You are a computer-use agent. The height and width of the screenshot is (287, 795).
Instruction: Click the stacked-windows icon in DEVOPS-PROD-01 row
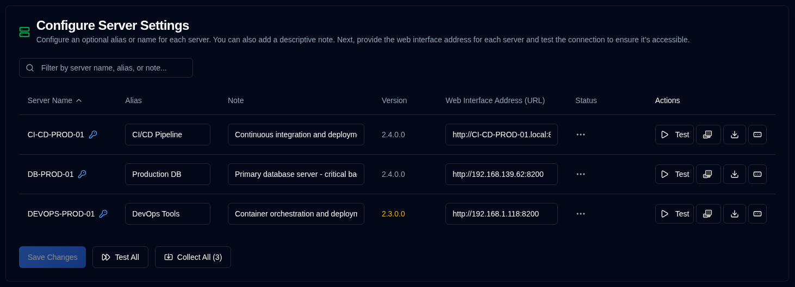point(708,214)
